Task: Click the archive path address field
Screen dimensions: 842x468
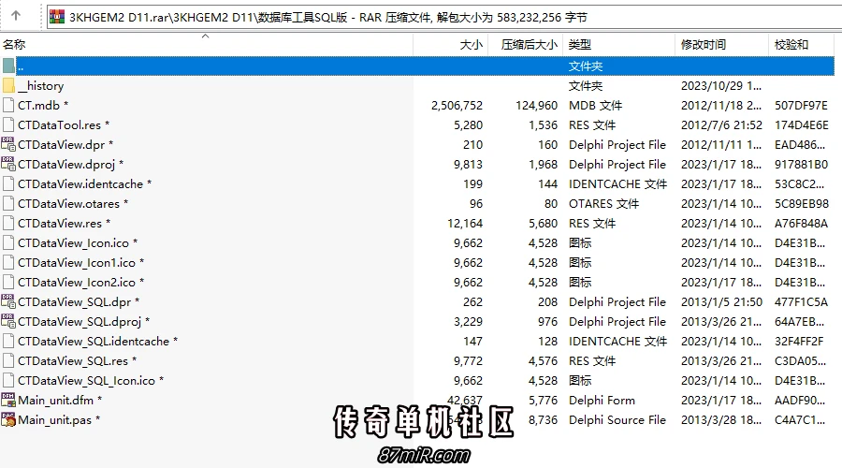Action: coord(445,17)
